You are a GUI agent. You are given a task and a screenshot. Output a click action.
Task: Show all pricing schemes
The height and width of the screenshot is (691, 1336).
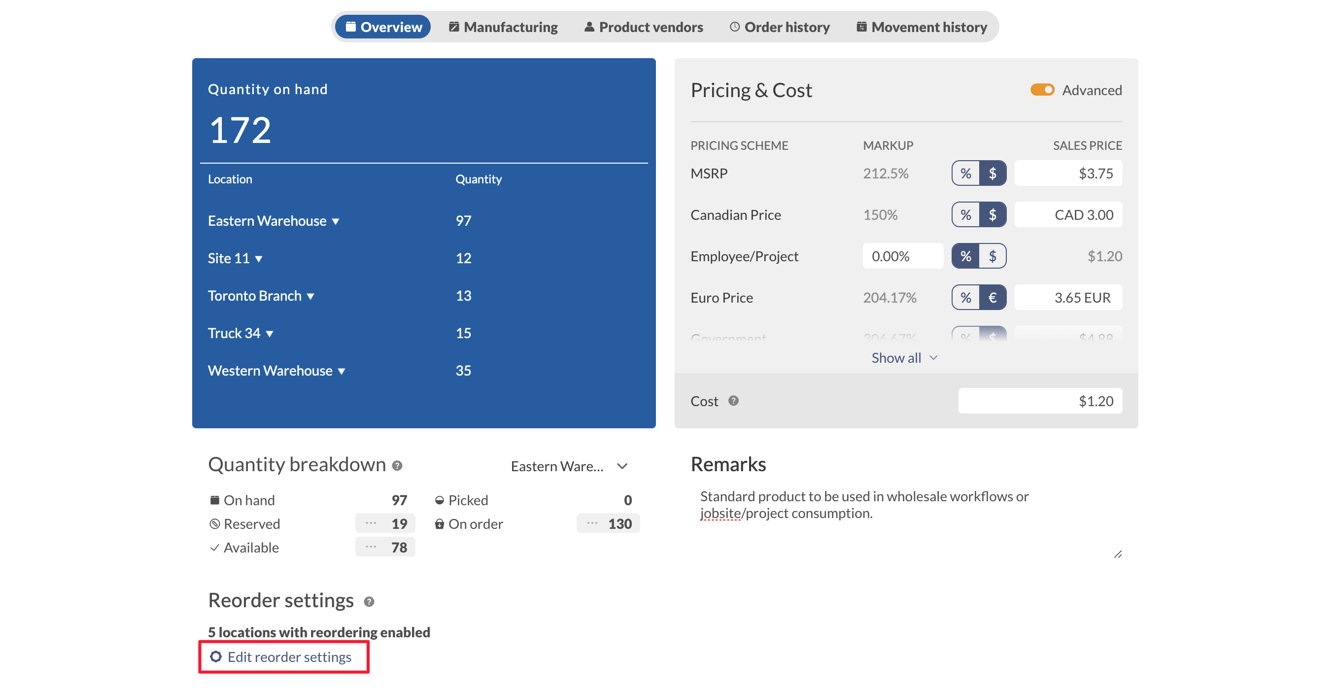902,357
